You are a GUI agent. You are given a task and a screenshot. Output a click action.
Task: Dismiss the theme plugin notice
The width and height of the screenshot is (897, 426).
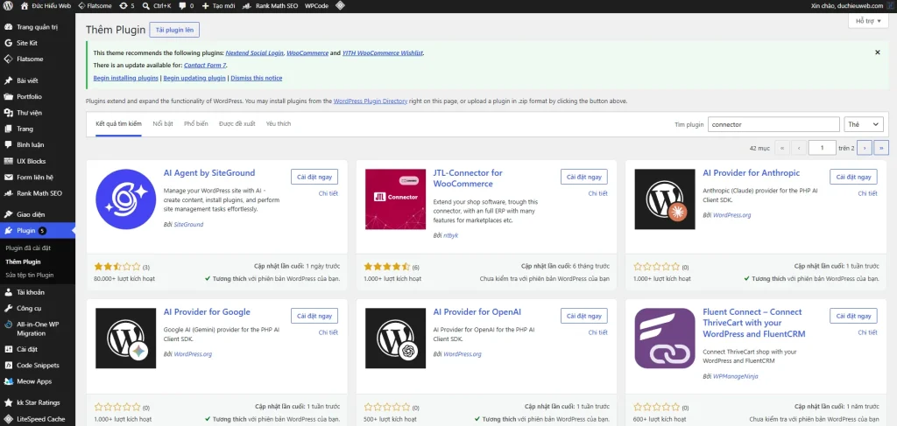[x=878, y=52]
